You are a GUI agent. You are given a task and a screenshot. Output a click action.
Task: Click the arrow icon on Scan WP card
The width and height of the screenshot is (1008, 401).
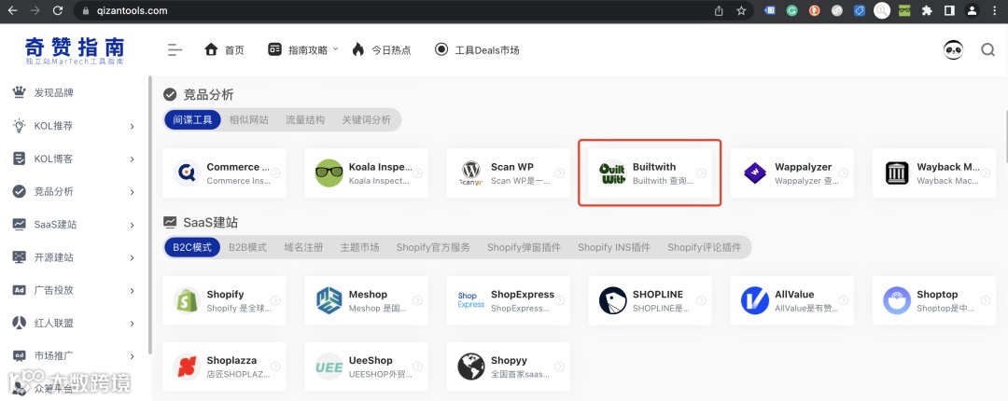click(559, 173)
